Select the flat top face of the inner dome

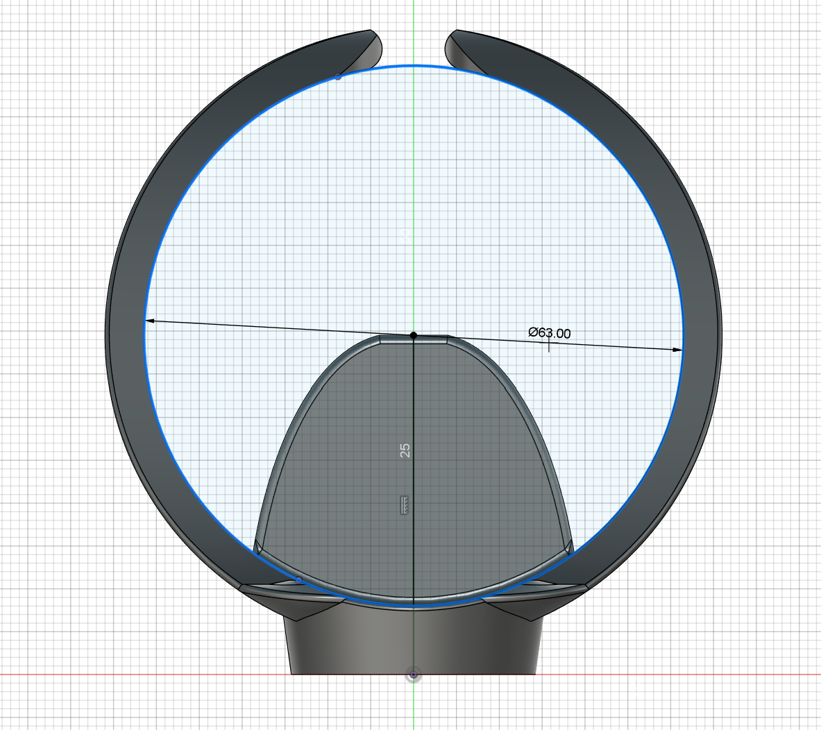tap(414, 339)
